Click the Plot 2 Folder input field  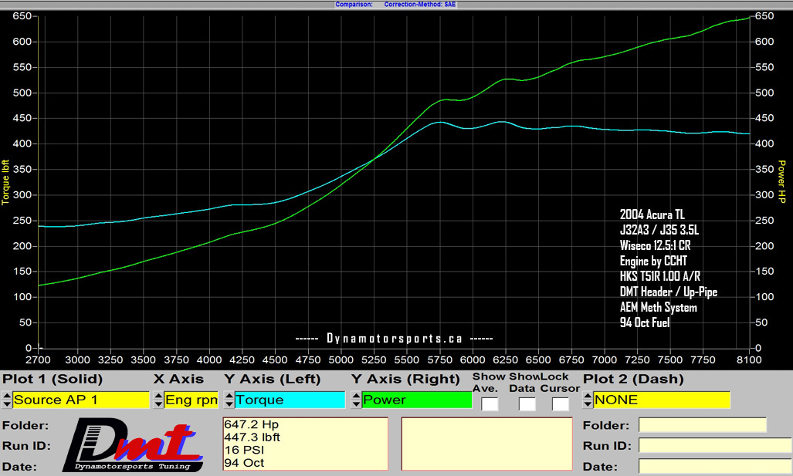(x=703, y=425)
